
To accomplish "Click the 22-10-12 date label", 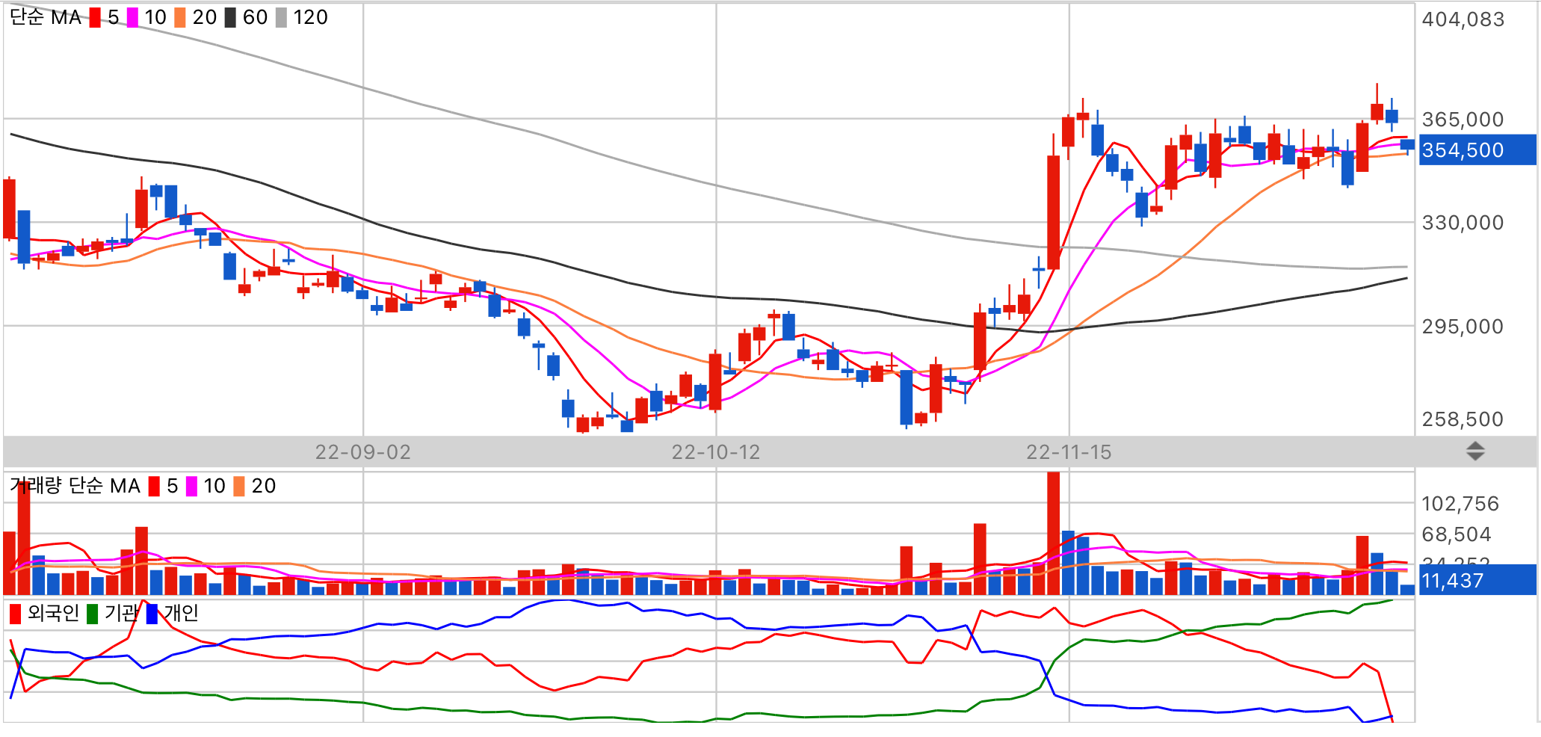I will click(x=716, y=452).
